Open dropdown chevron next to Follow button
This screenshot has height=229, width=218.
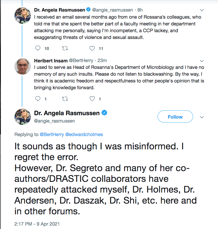pyautogui.click(x=202, y=117)
